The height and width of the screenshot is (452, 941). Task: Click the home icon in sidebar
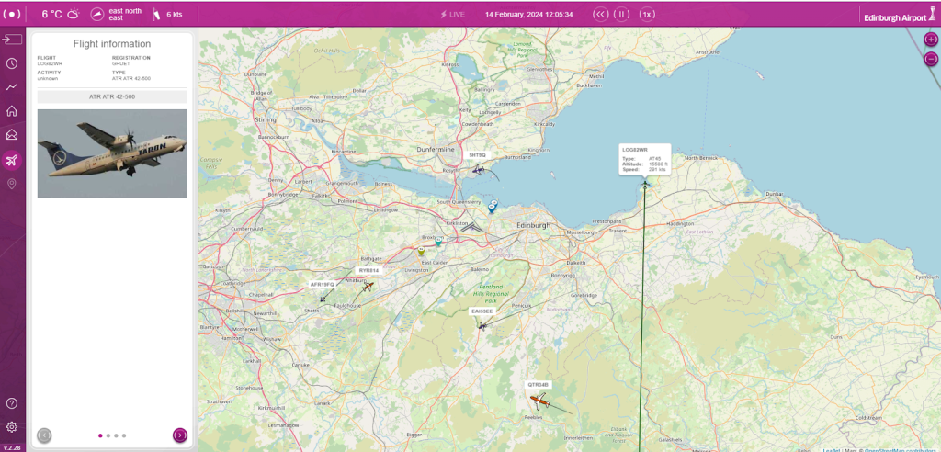(12, 111)
